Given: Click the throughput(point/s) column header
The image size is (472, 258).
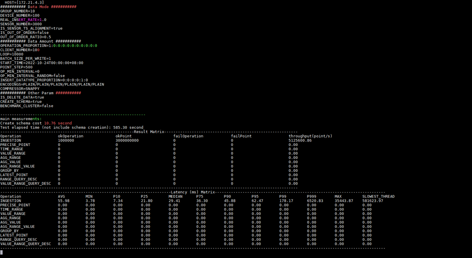Looking at the screenshot, I should click(310, 136).
